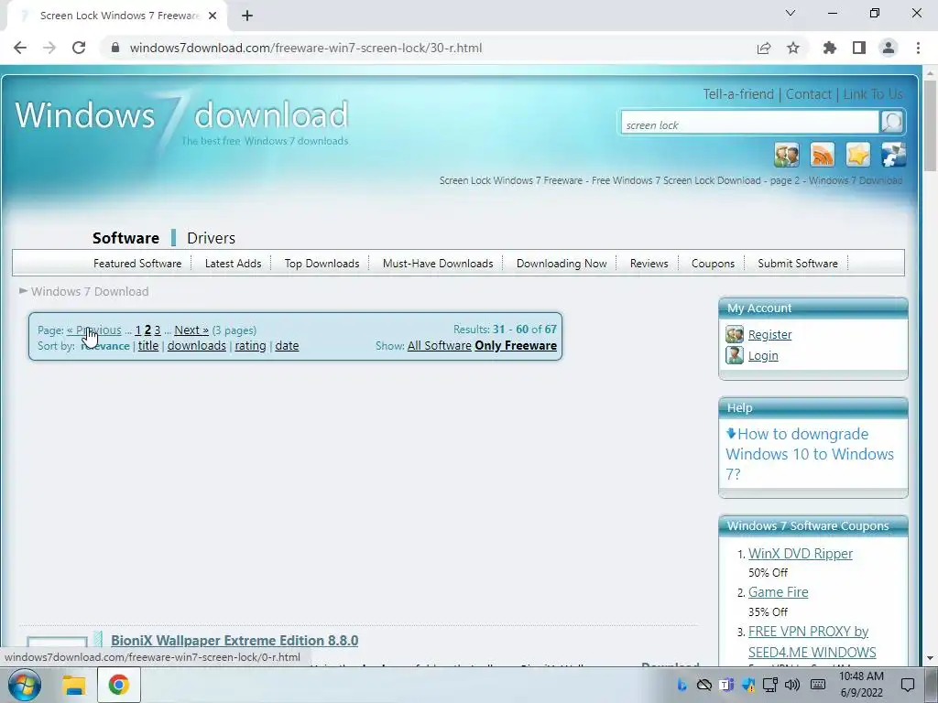The width and height of the screenshot is (938, 703).
Task: Click the browser forward arrow
Action: click(49, 48)
